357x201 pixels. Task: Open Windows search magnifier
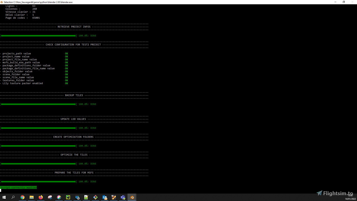(13, 197)
